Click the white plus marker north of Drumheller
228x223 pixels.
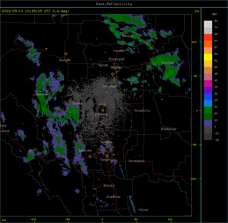click(162, 99)
